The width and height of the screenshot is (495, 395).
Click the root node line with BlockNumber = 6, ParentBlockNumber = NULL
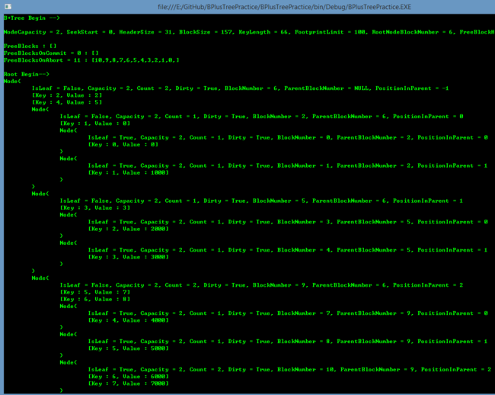240,88
